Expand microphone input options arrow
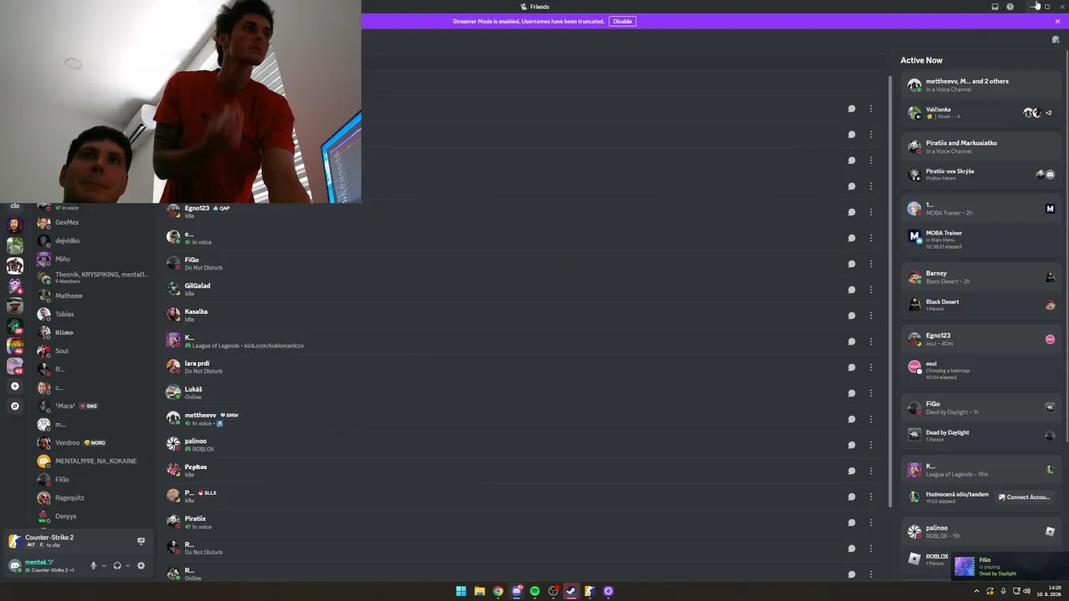 (x=104, y=566)
